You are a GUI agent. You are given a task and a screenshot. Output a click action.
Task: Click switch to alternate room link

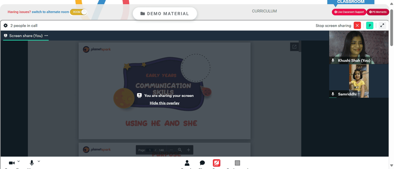click(x=50, y=12)
